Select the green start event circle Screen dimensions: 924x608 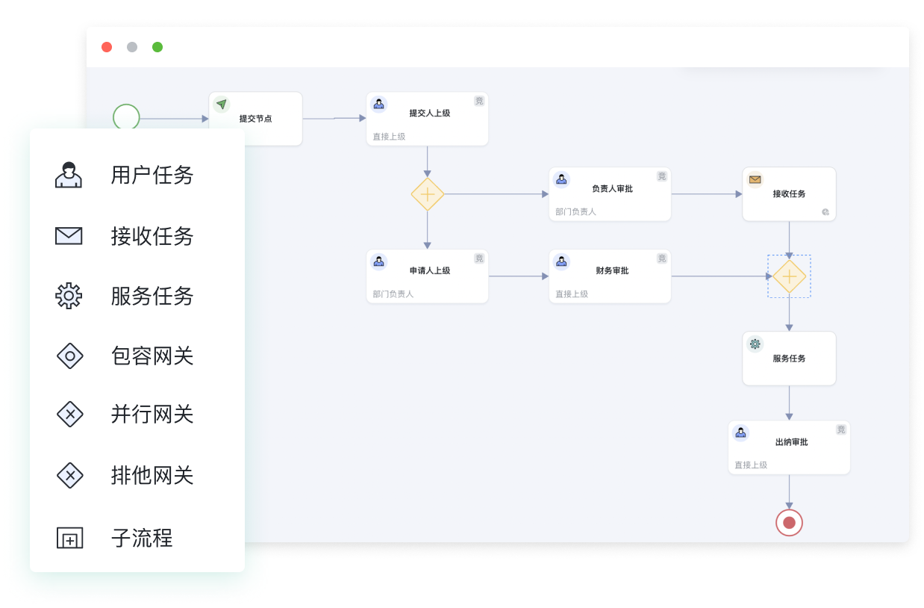click(126, 117)
